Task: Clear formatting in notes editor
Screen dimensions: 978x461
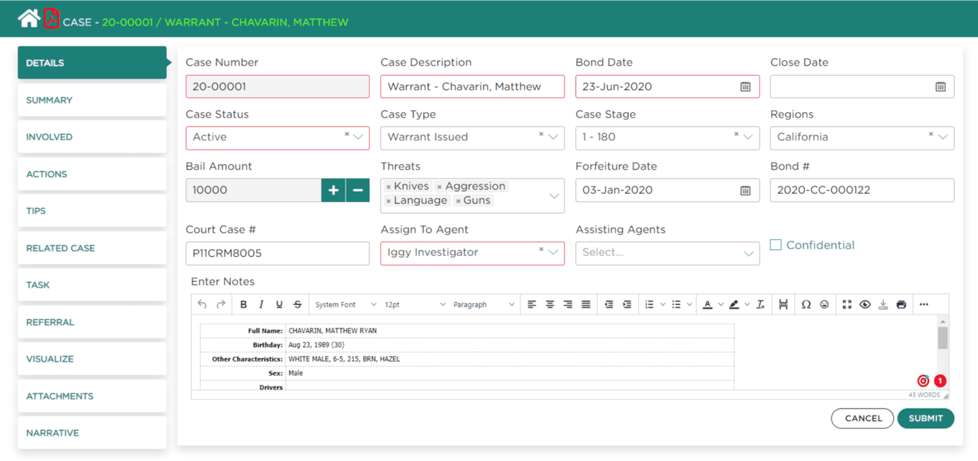Action: 760,304
